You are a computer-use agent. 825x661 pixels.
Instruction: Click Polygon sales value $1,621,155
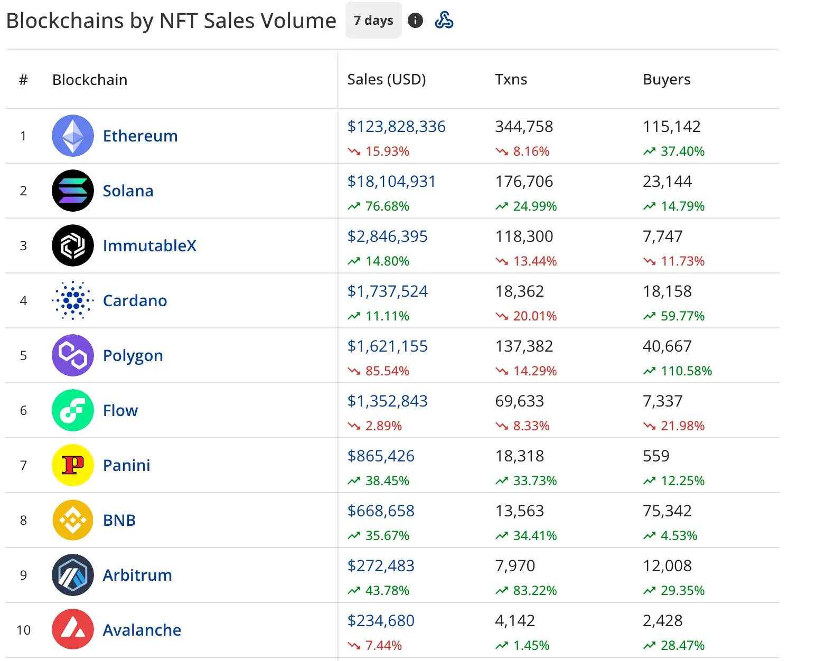pos(387,346)
